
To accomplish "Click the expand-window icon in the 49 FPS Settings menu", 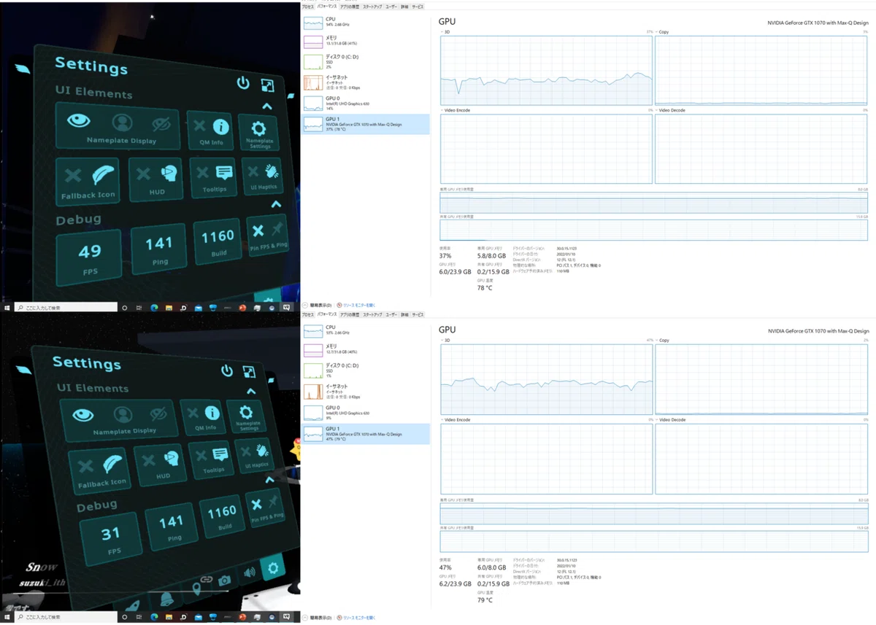I will tap(267, 85).
